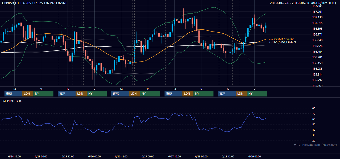The height and width of the screenshot is (159, 340).
Task: Click the 6/28 LDN session block
Action: pyautogui.click(x=241, y=94)
